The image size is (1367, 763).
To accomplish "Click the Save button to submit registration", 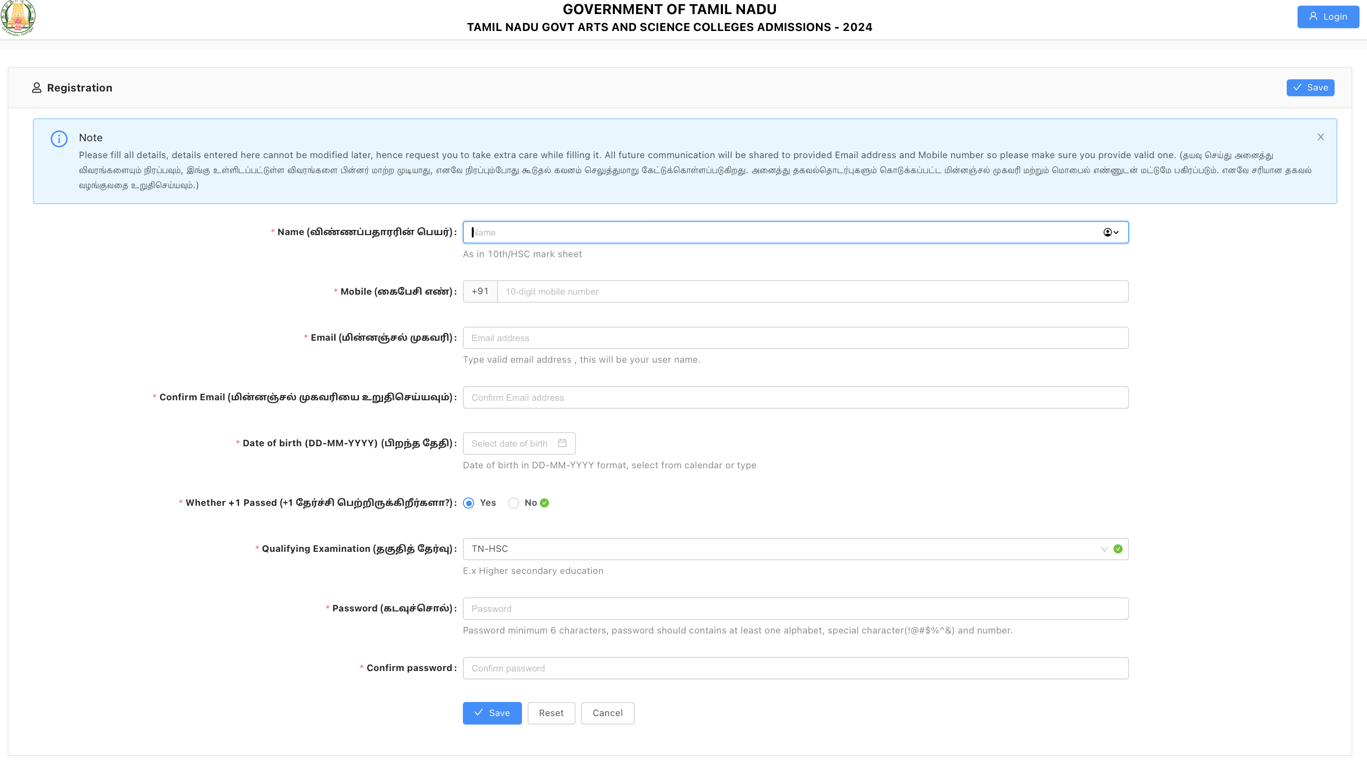I will click(492, 713).
